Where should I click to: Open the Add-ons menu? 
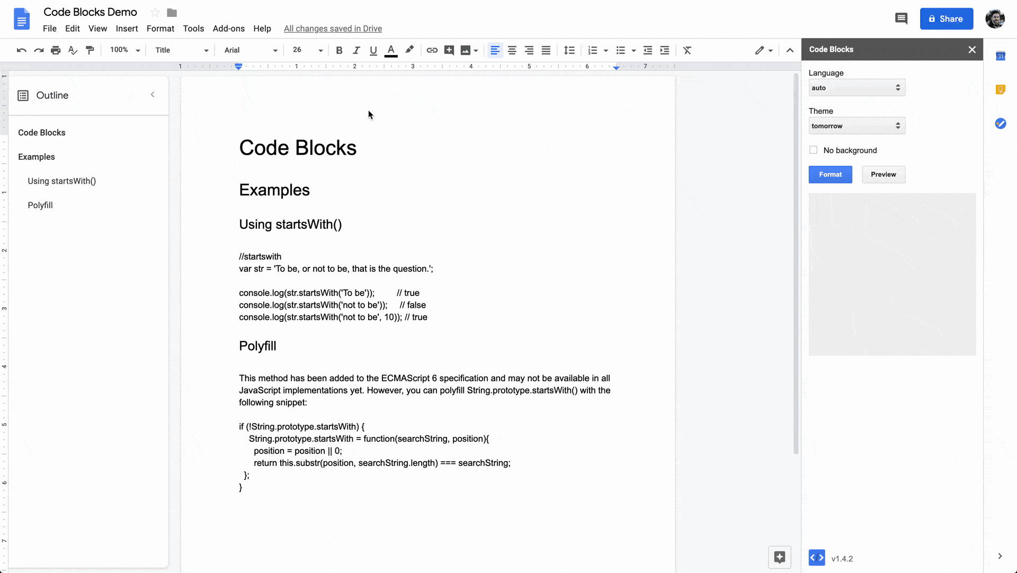(x=228, y=28)
